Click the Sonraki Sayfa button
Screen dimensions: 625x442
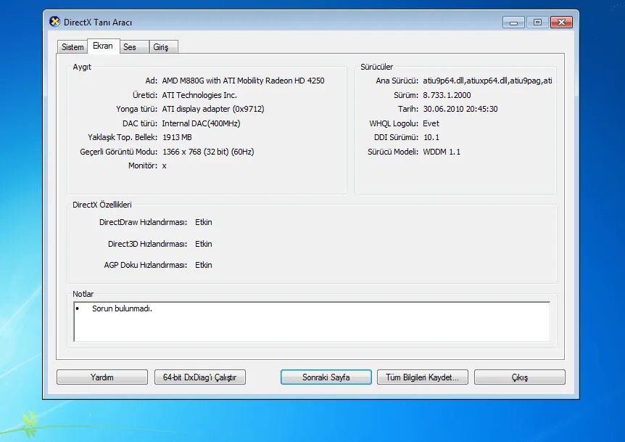326,377
